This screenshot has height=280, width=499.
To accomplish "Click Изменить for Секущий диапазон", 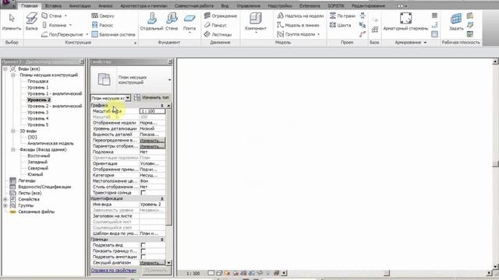I will pyautogui.click(x=152, y=263).
